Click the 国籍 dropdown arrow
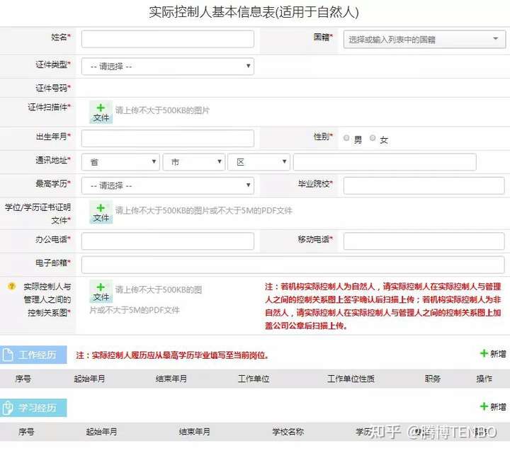Image resolution: width=510 pixels, height=453 pixels. 495,39
